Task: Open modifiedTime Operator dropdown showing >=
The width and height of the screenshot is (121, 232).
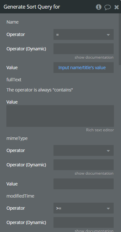Action: click(x=83, y=208)
